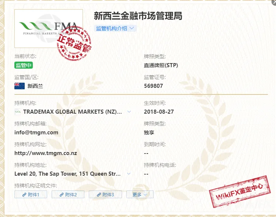The height and width of the screenshot is (217, 276).
Task: Open the 更多 attachments dropdown
Action: (x=140, y=194)
